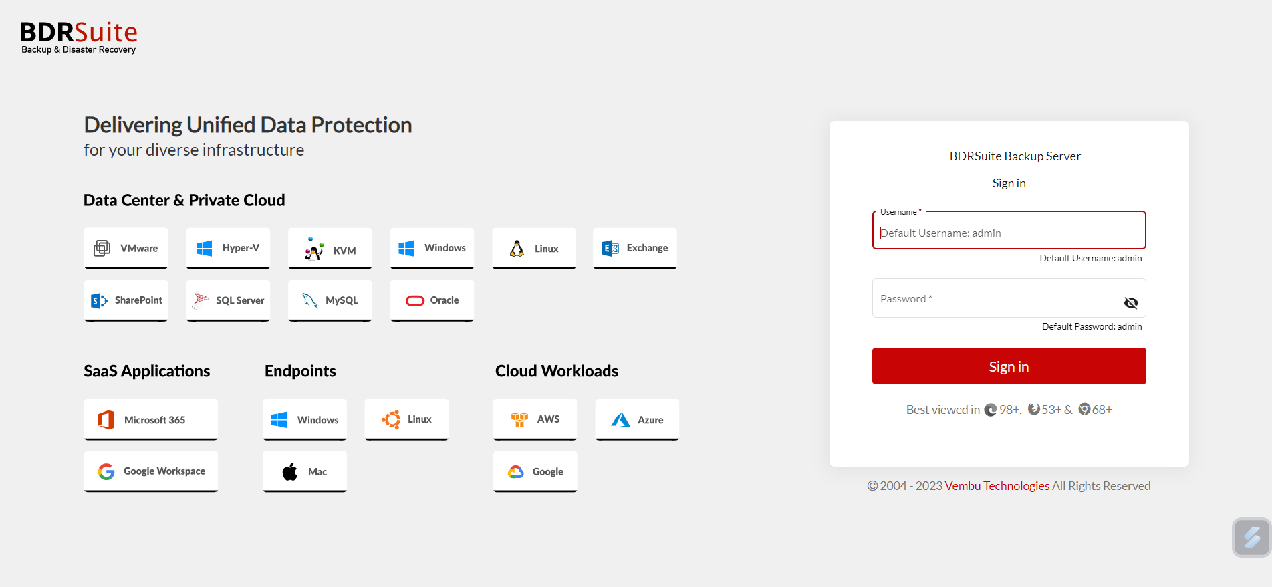Choose Windows under Data Center

[x=432, y=248]
